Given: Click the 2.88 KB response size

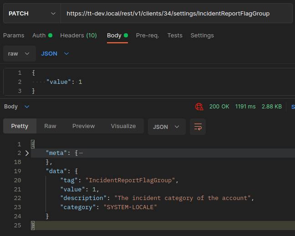Looking at the screenshot, I should 272,107.
